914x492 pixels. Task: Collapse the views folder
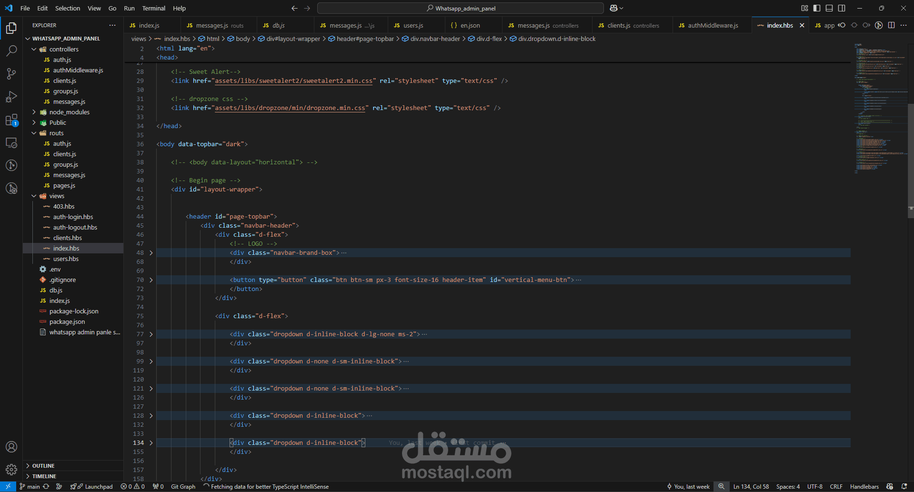pyautogui.click(x=34, y=196)
